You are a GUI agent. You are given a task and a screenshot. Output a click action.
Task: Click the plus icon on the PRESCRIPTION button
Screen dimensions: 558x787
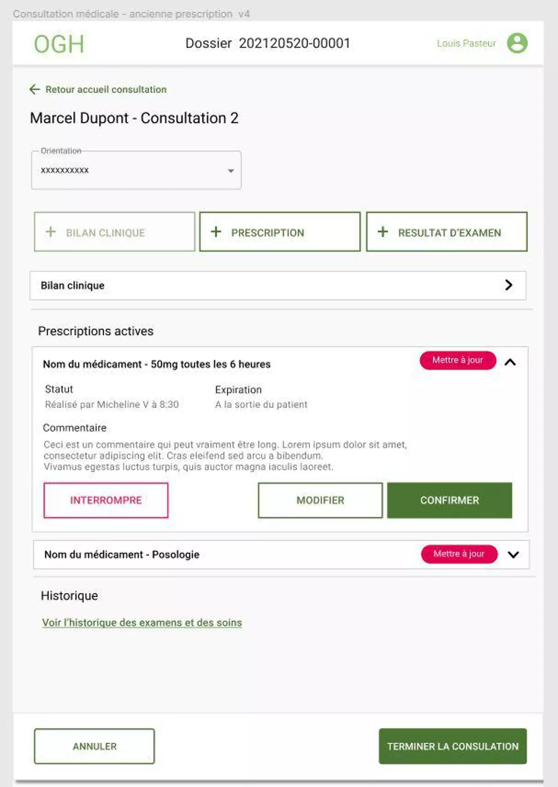[x=215, y=232]
